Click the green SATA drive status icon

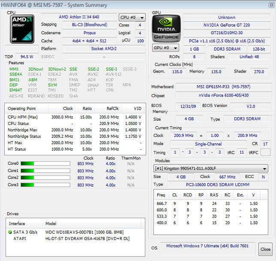coord(10,232)
